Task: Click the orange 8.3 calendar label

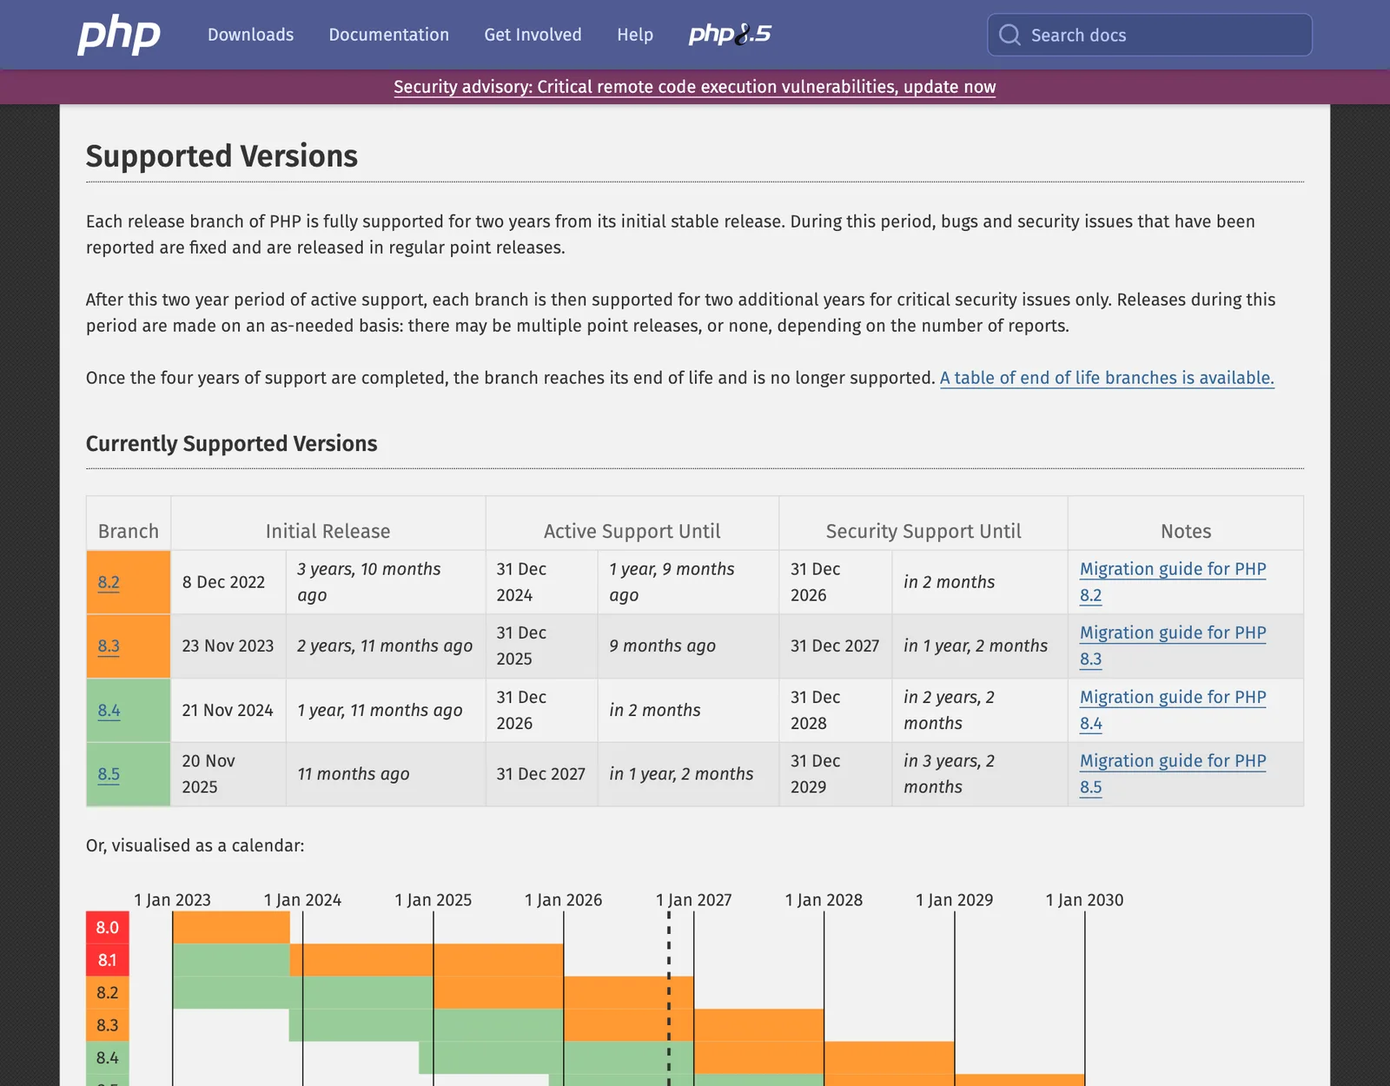Action: coord(108,1025)
